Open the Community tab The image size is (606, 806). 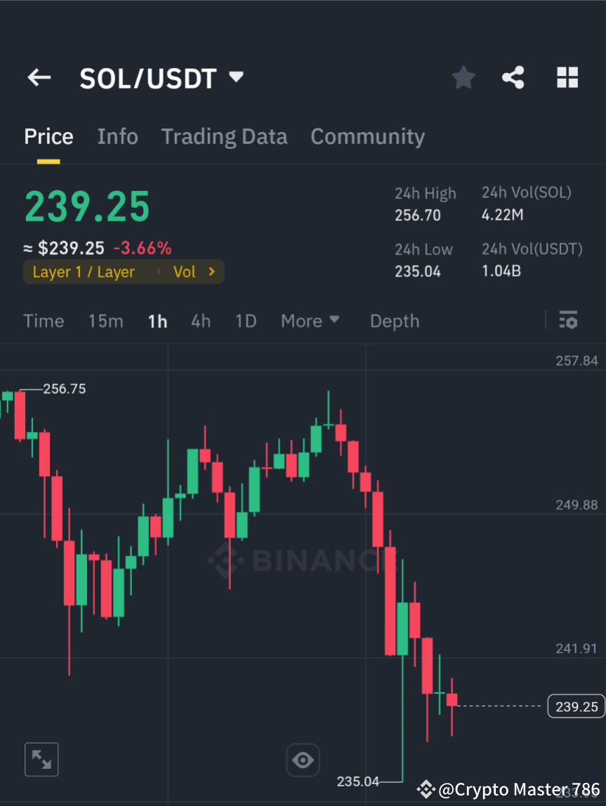coord(367,136)
